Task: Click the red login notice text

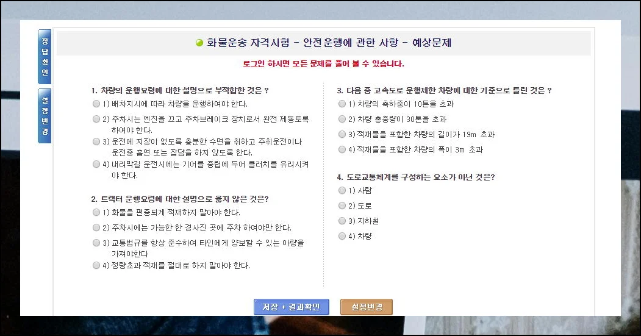Action: [x=323, y=64]
